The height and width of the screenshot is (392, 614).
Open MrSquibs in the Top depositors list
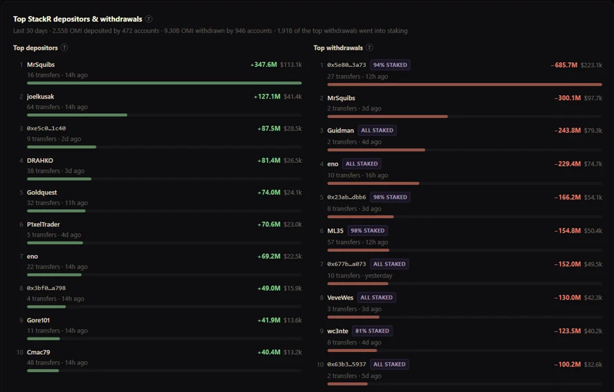41,65
